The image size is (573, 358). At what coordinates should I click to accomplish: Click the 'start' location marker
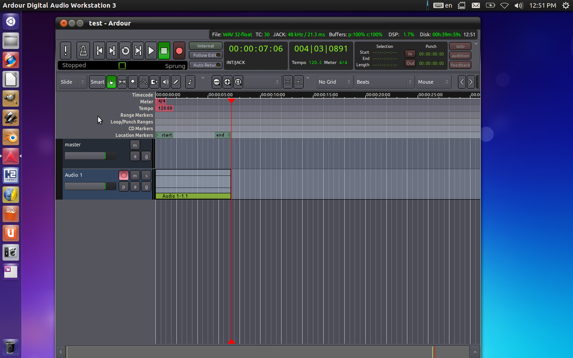[164, 135]
